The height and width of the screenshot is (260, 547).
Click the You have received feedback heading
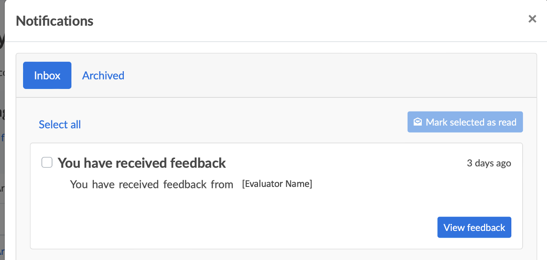point(142,163)
